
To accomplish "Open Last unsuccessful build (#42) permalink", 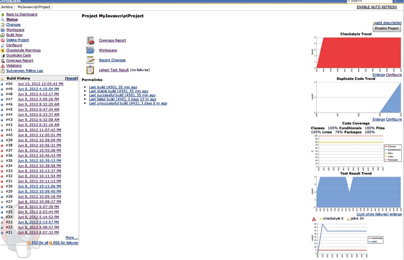I will click(x=128, y=103).
